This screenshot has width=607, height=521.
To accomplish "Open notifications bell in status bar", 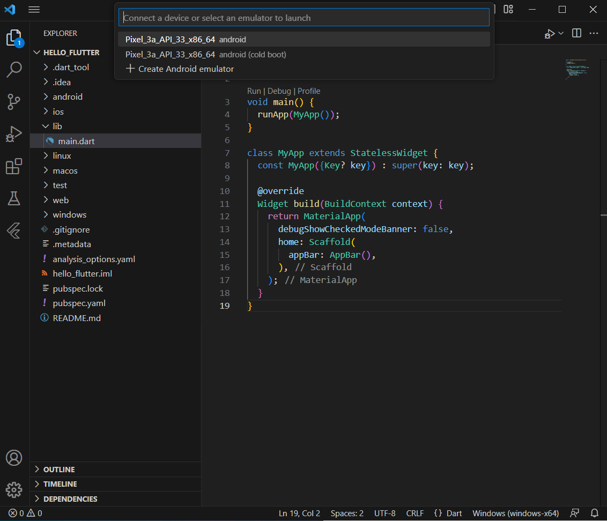I will [x=595, y=513].
